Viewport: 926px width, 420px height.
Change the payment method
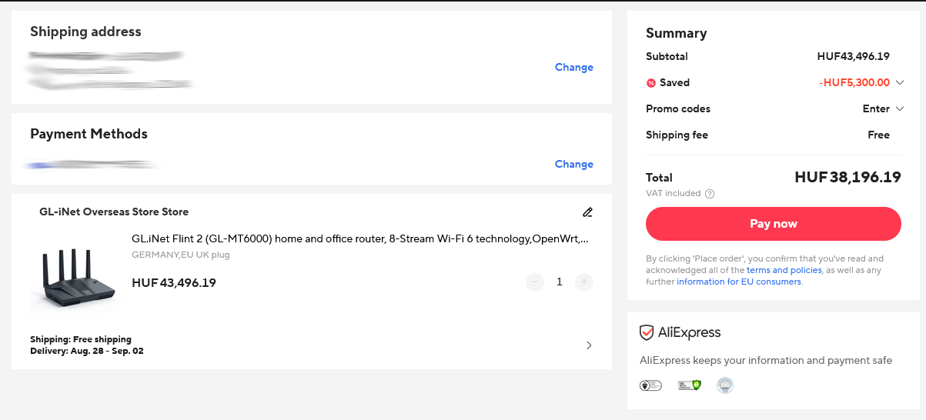tap(574, 164)
